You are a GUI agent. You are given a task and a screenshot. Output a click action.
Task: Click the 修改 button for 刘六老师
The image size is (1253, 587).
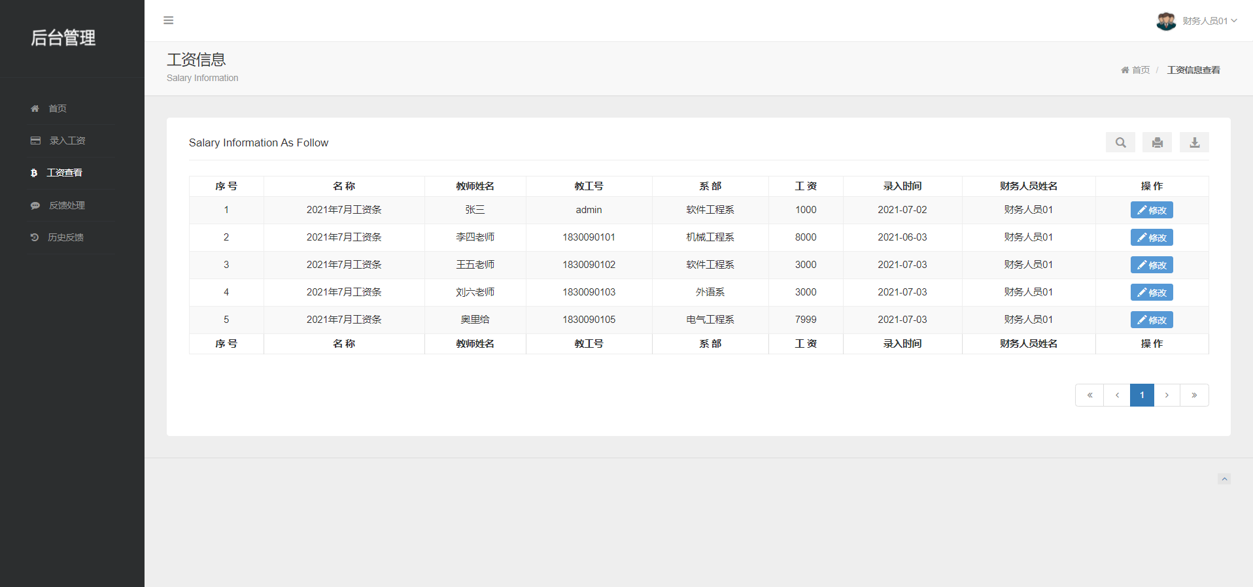1152,292
